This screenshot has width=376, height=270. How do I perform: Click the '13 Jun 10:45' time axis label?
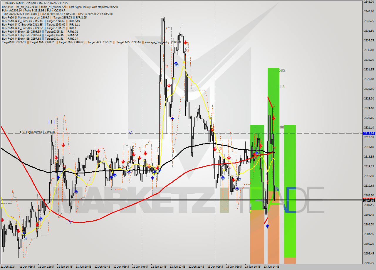(252, 267)
